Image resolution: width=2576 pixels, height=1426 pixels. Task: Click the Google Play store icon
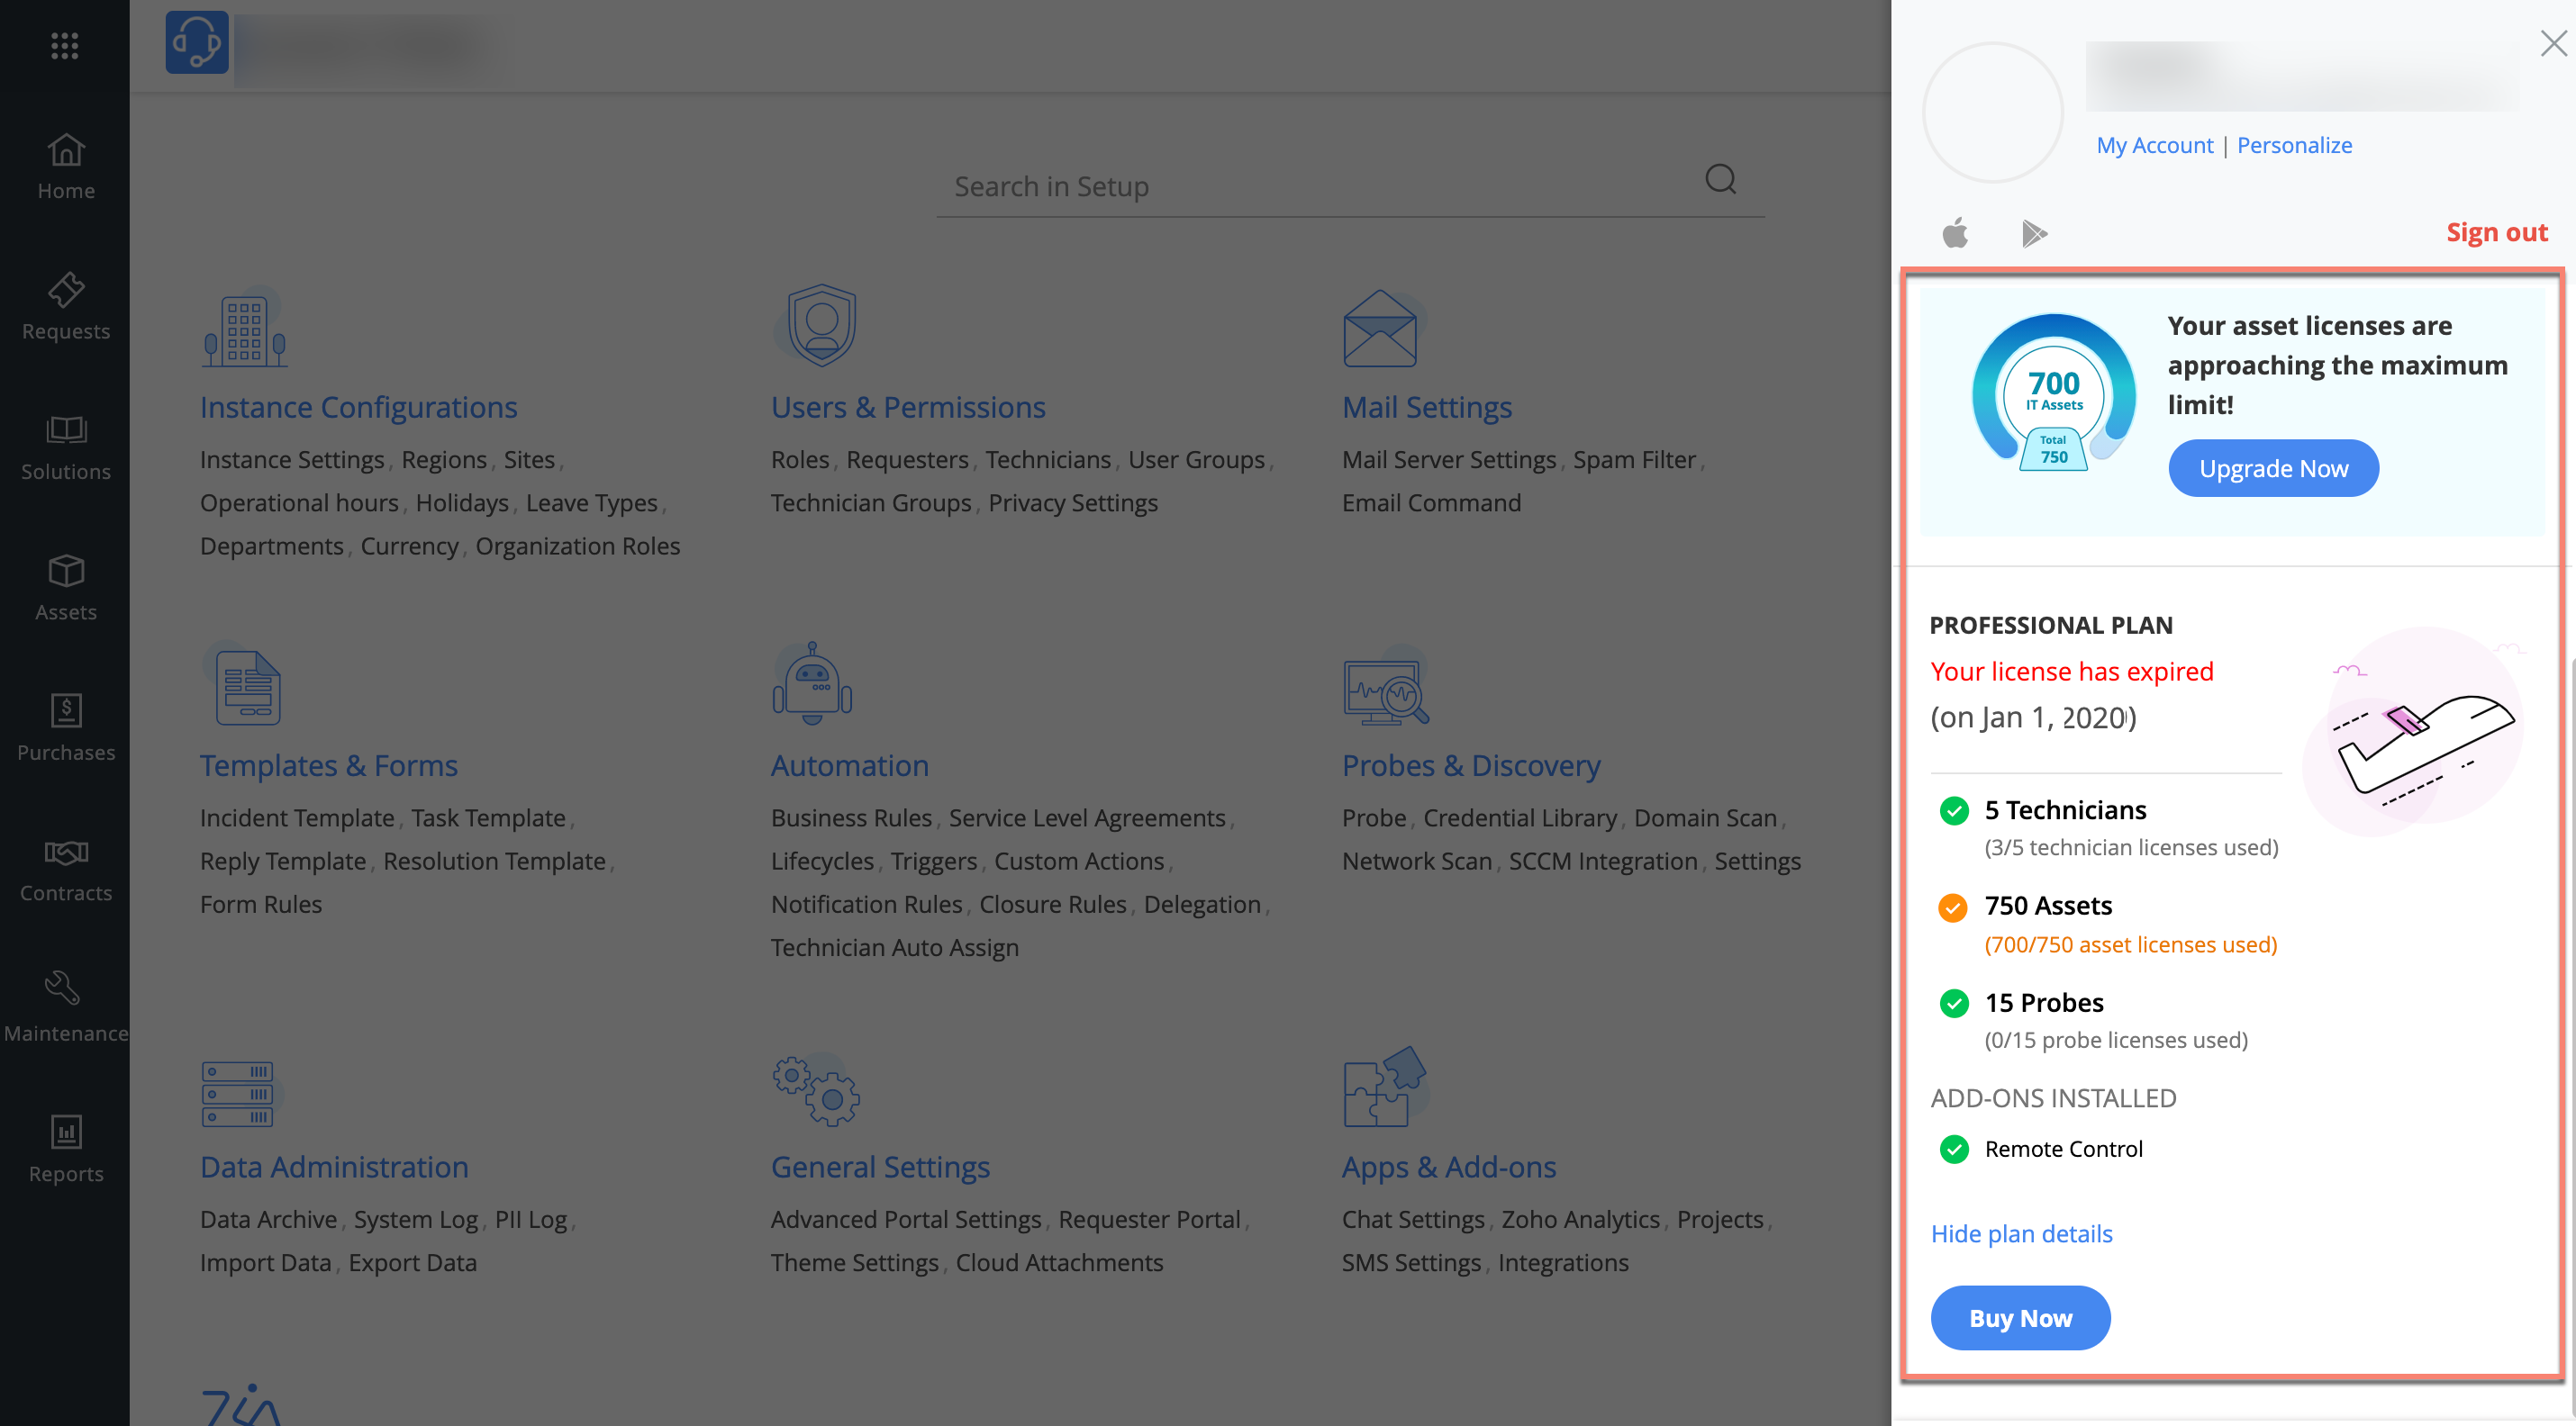(2033, 234)
